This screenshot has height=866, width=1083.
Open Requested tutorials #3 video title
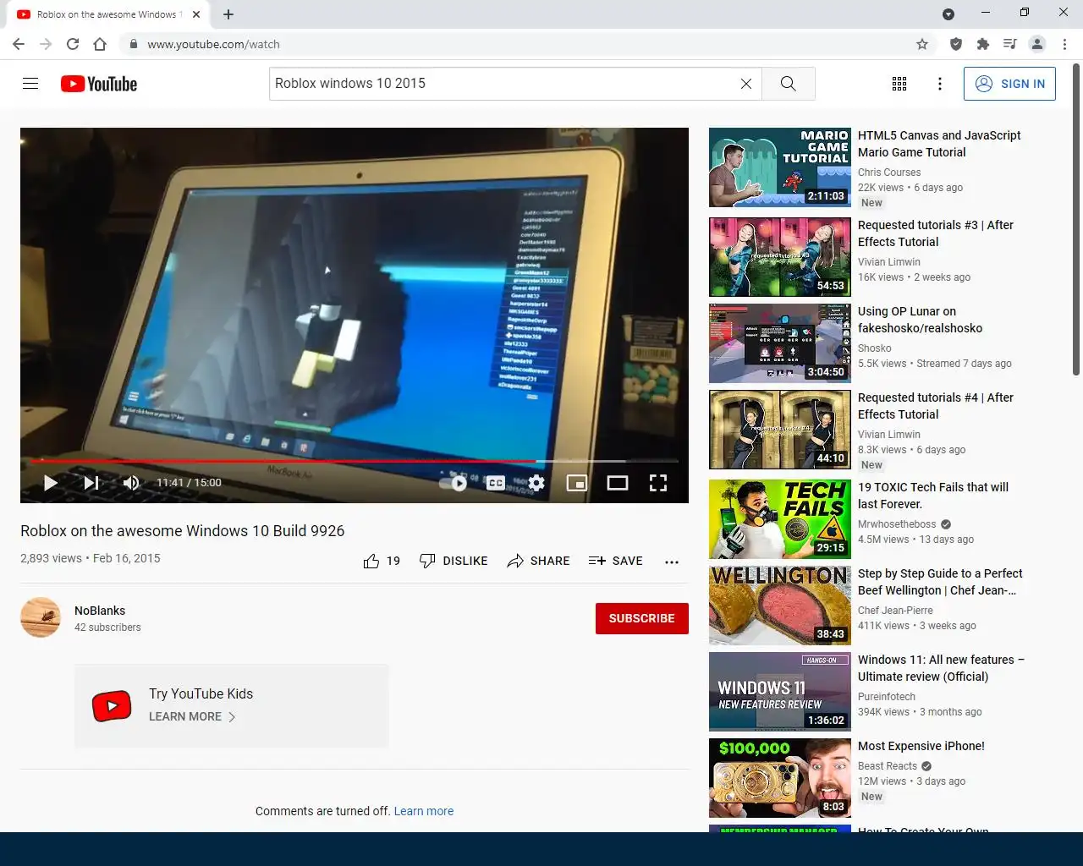coord(935,233)
